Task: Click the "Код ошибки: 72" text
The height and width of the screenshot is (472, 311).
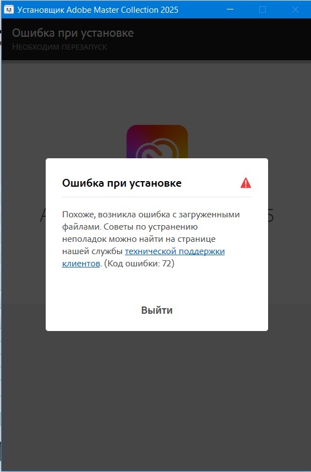Action: (139, 264)
